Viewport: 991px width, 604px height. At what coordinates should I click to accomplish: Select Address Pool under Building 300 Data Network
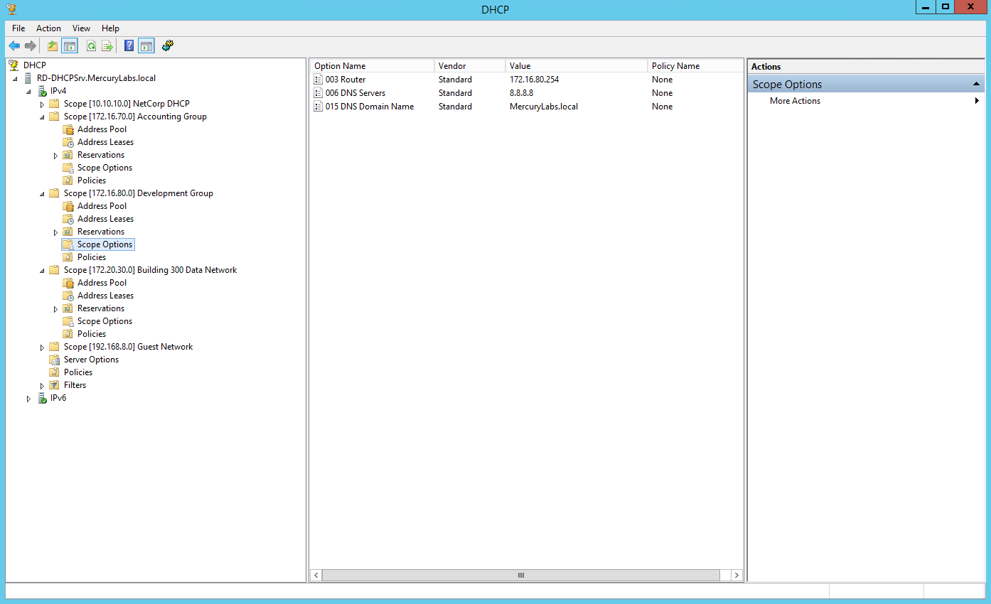click(102, 283)
